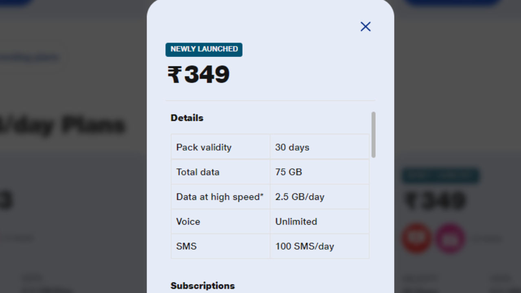Select the Pack validity row
The height and width of the screenshot is (293, 521).
[x=270, y=147]
